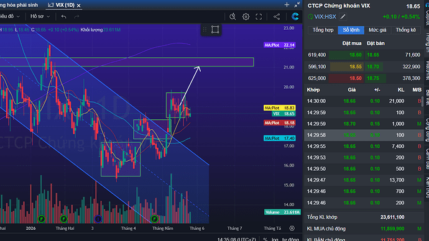
Task: Select the rectangle drawing tool
Action: [x=215, y=30]
